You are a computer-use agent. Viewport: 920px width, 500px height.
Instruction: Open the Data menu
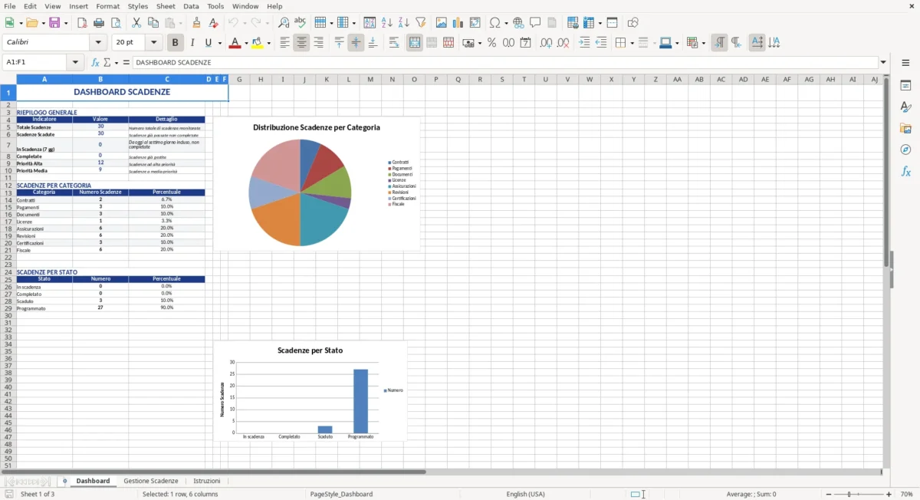tap(191, 6)
